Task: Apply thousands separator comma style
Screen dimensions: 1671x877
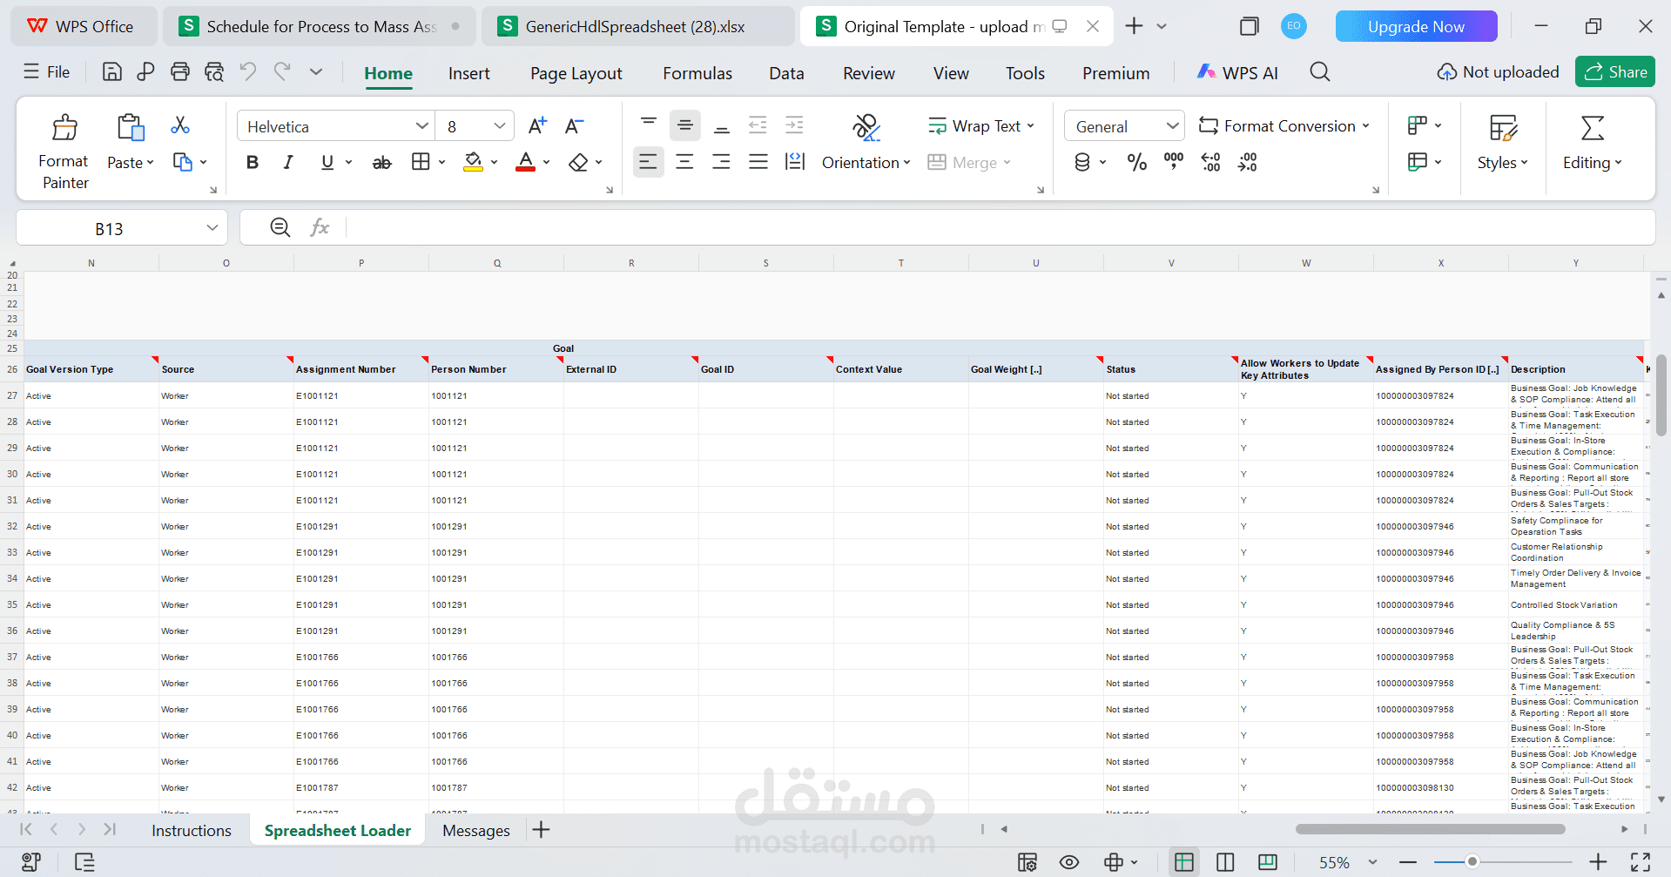Action: tap(1174, 162)
